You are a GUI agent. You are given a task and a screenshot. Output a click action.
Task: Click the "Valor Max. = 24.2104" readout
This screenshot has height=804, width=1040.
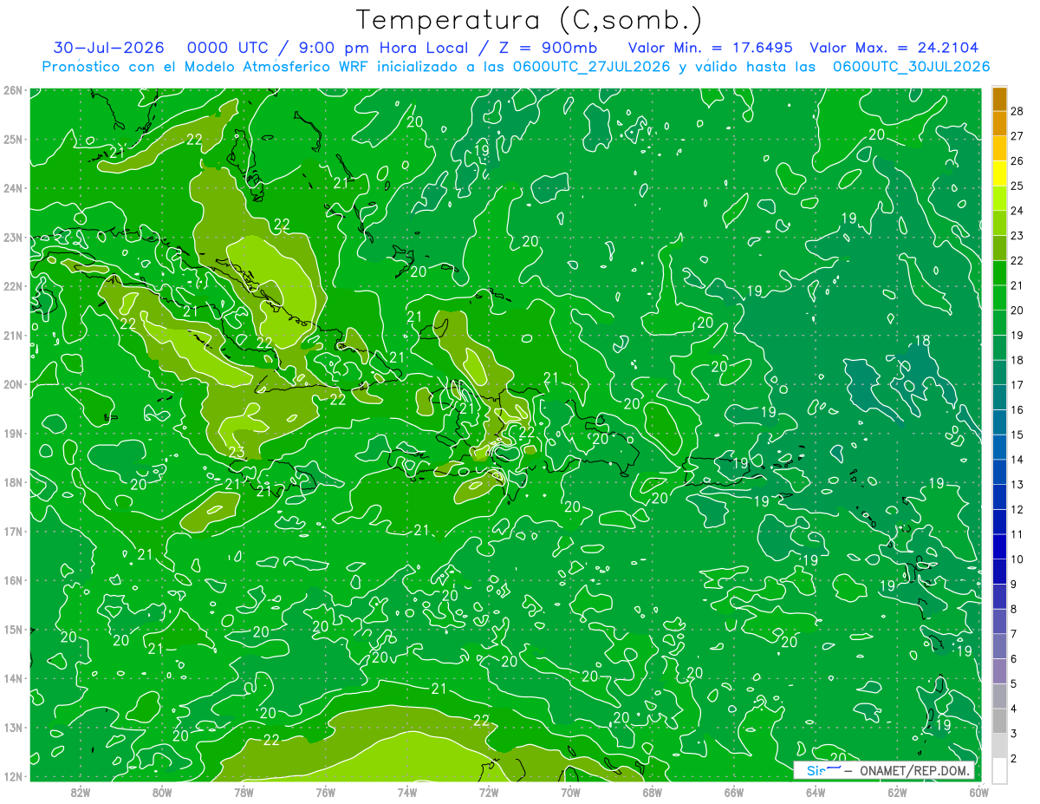pyautogui.click(x=894, y=48)
